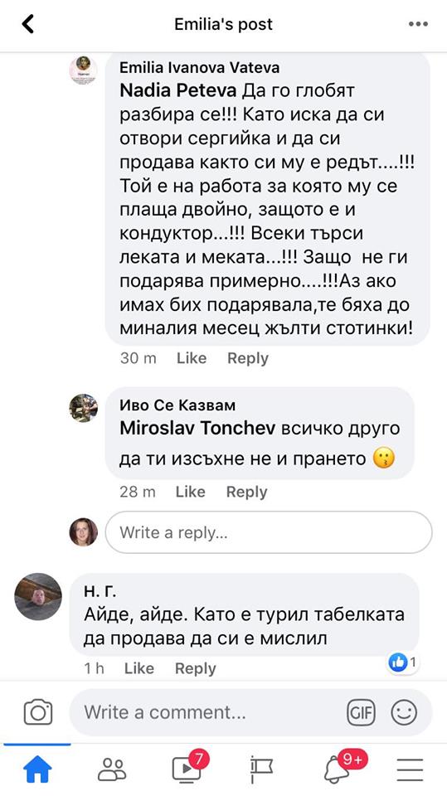Go to the Home feed tab
Image resolution: width=447 pixels, height=796 pixels.
(37, 769)
